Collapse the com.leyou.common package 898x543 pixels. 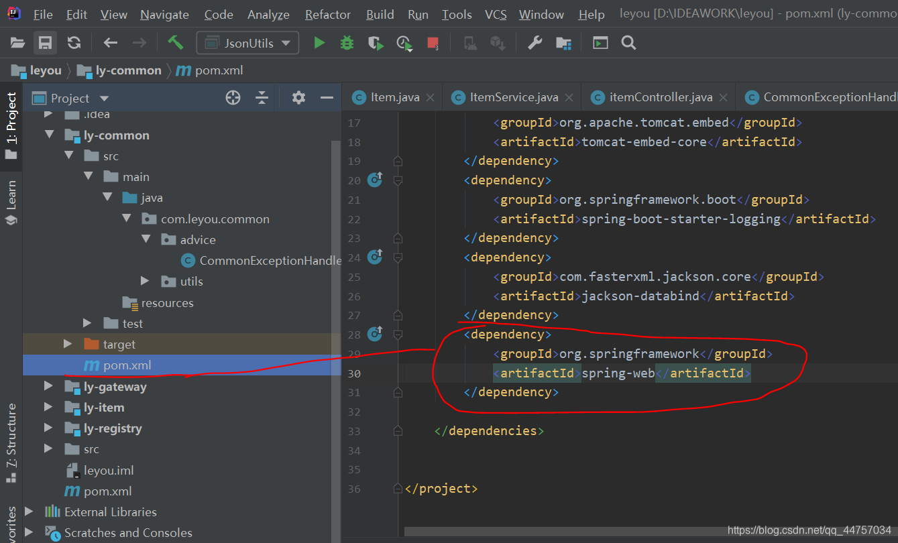pos(126,219)
